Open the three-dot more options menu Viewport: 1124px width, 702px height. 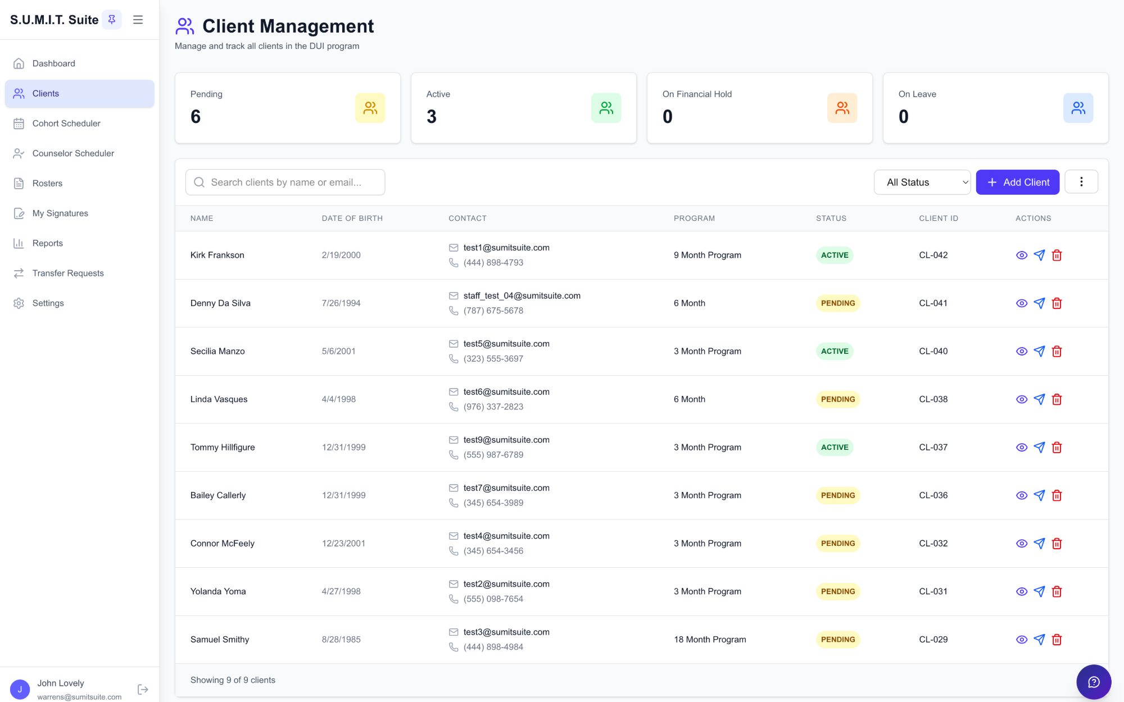pyautogui.click(x=1081, y=182)
